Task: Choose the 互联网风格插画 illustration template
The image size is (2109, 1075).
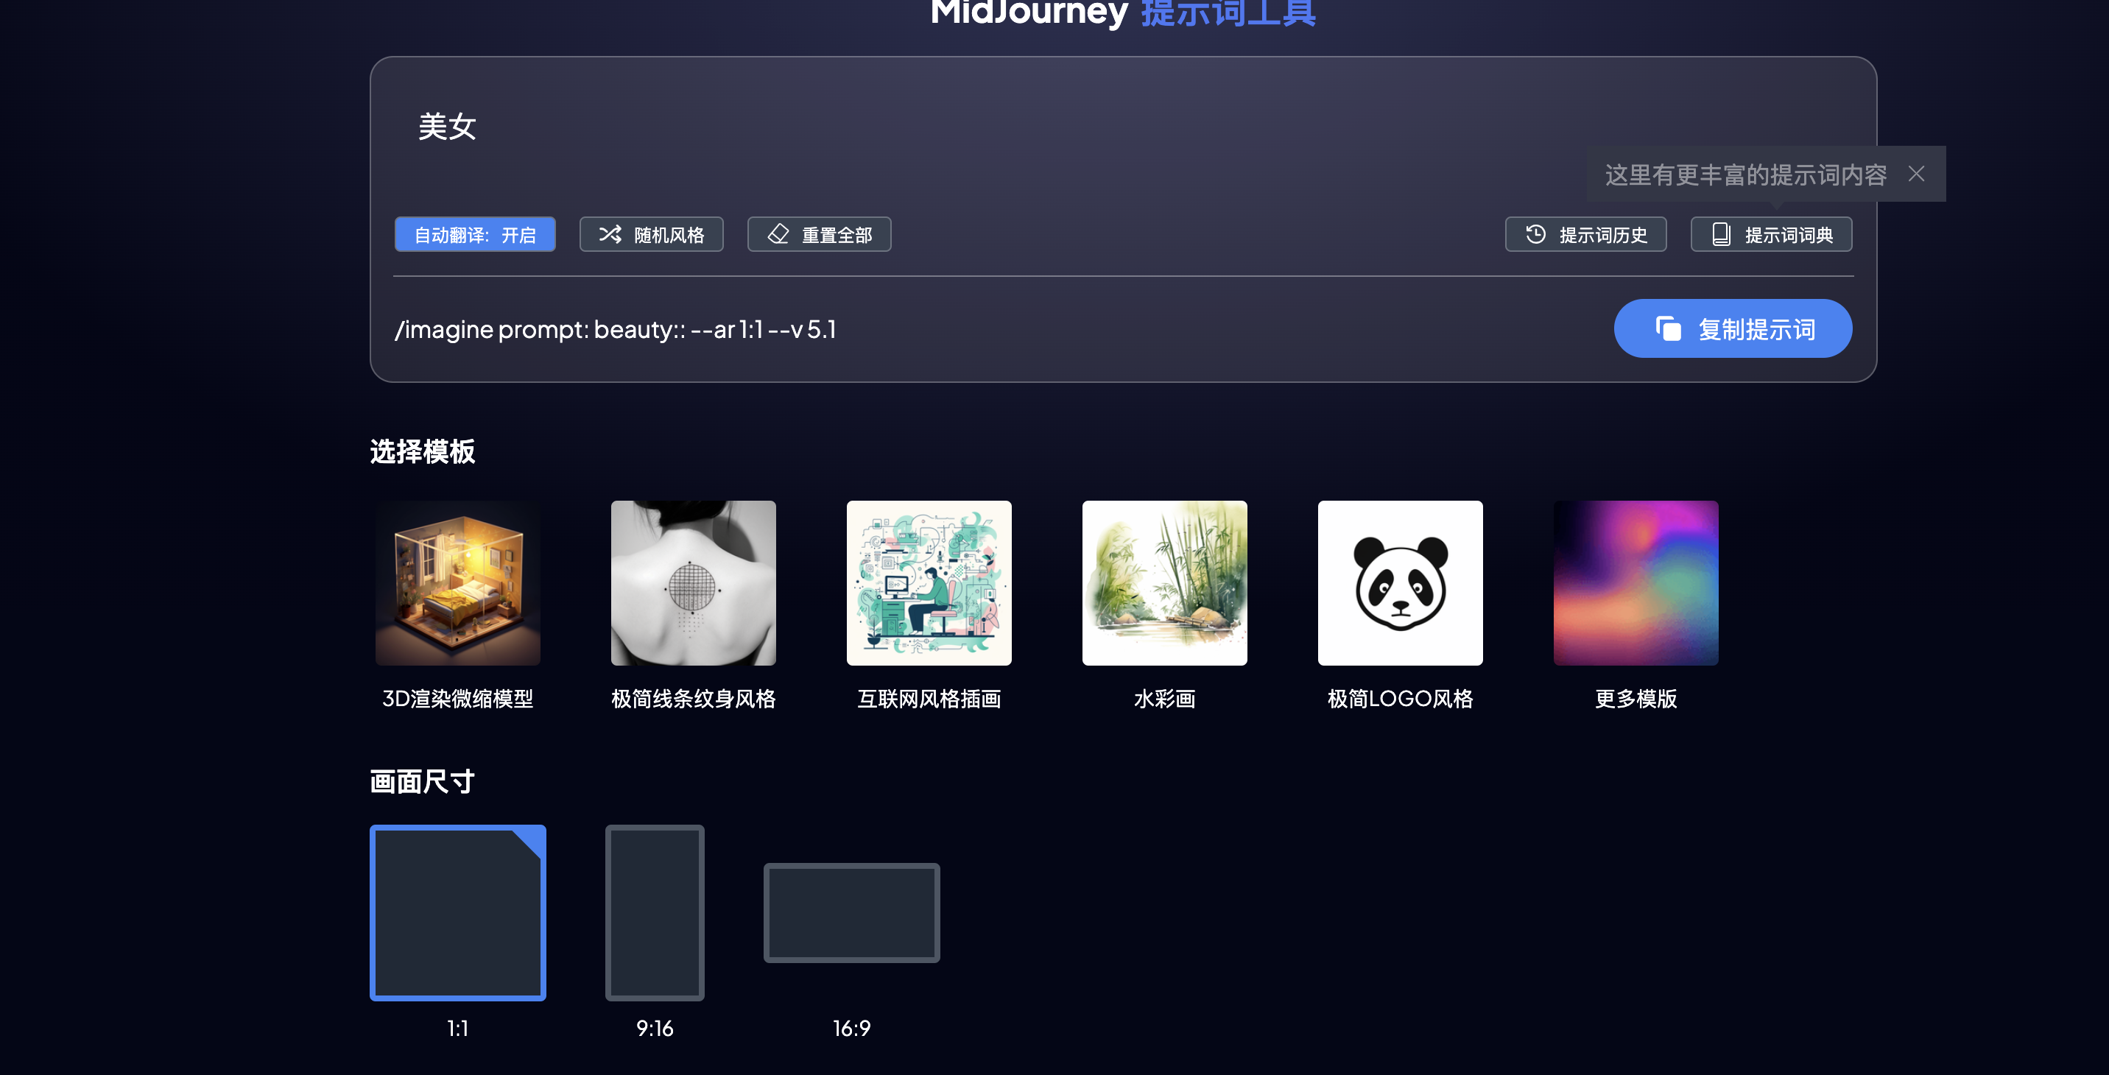Action: click(x=929, y=582)
